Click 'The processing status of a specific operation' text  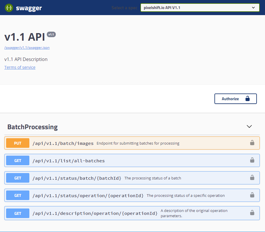[186, 195]
